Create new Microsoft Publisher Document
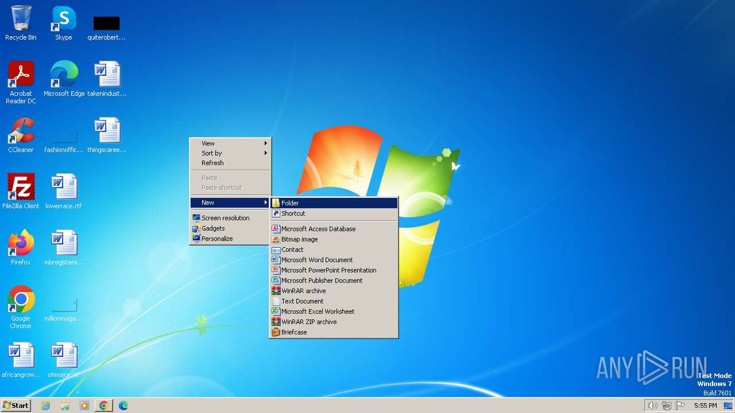The image size is (735, 413). [x=334, y=280]
